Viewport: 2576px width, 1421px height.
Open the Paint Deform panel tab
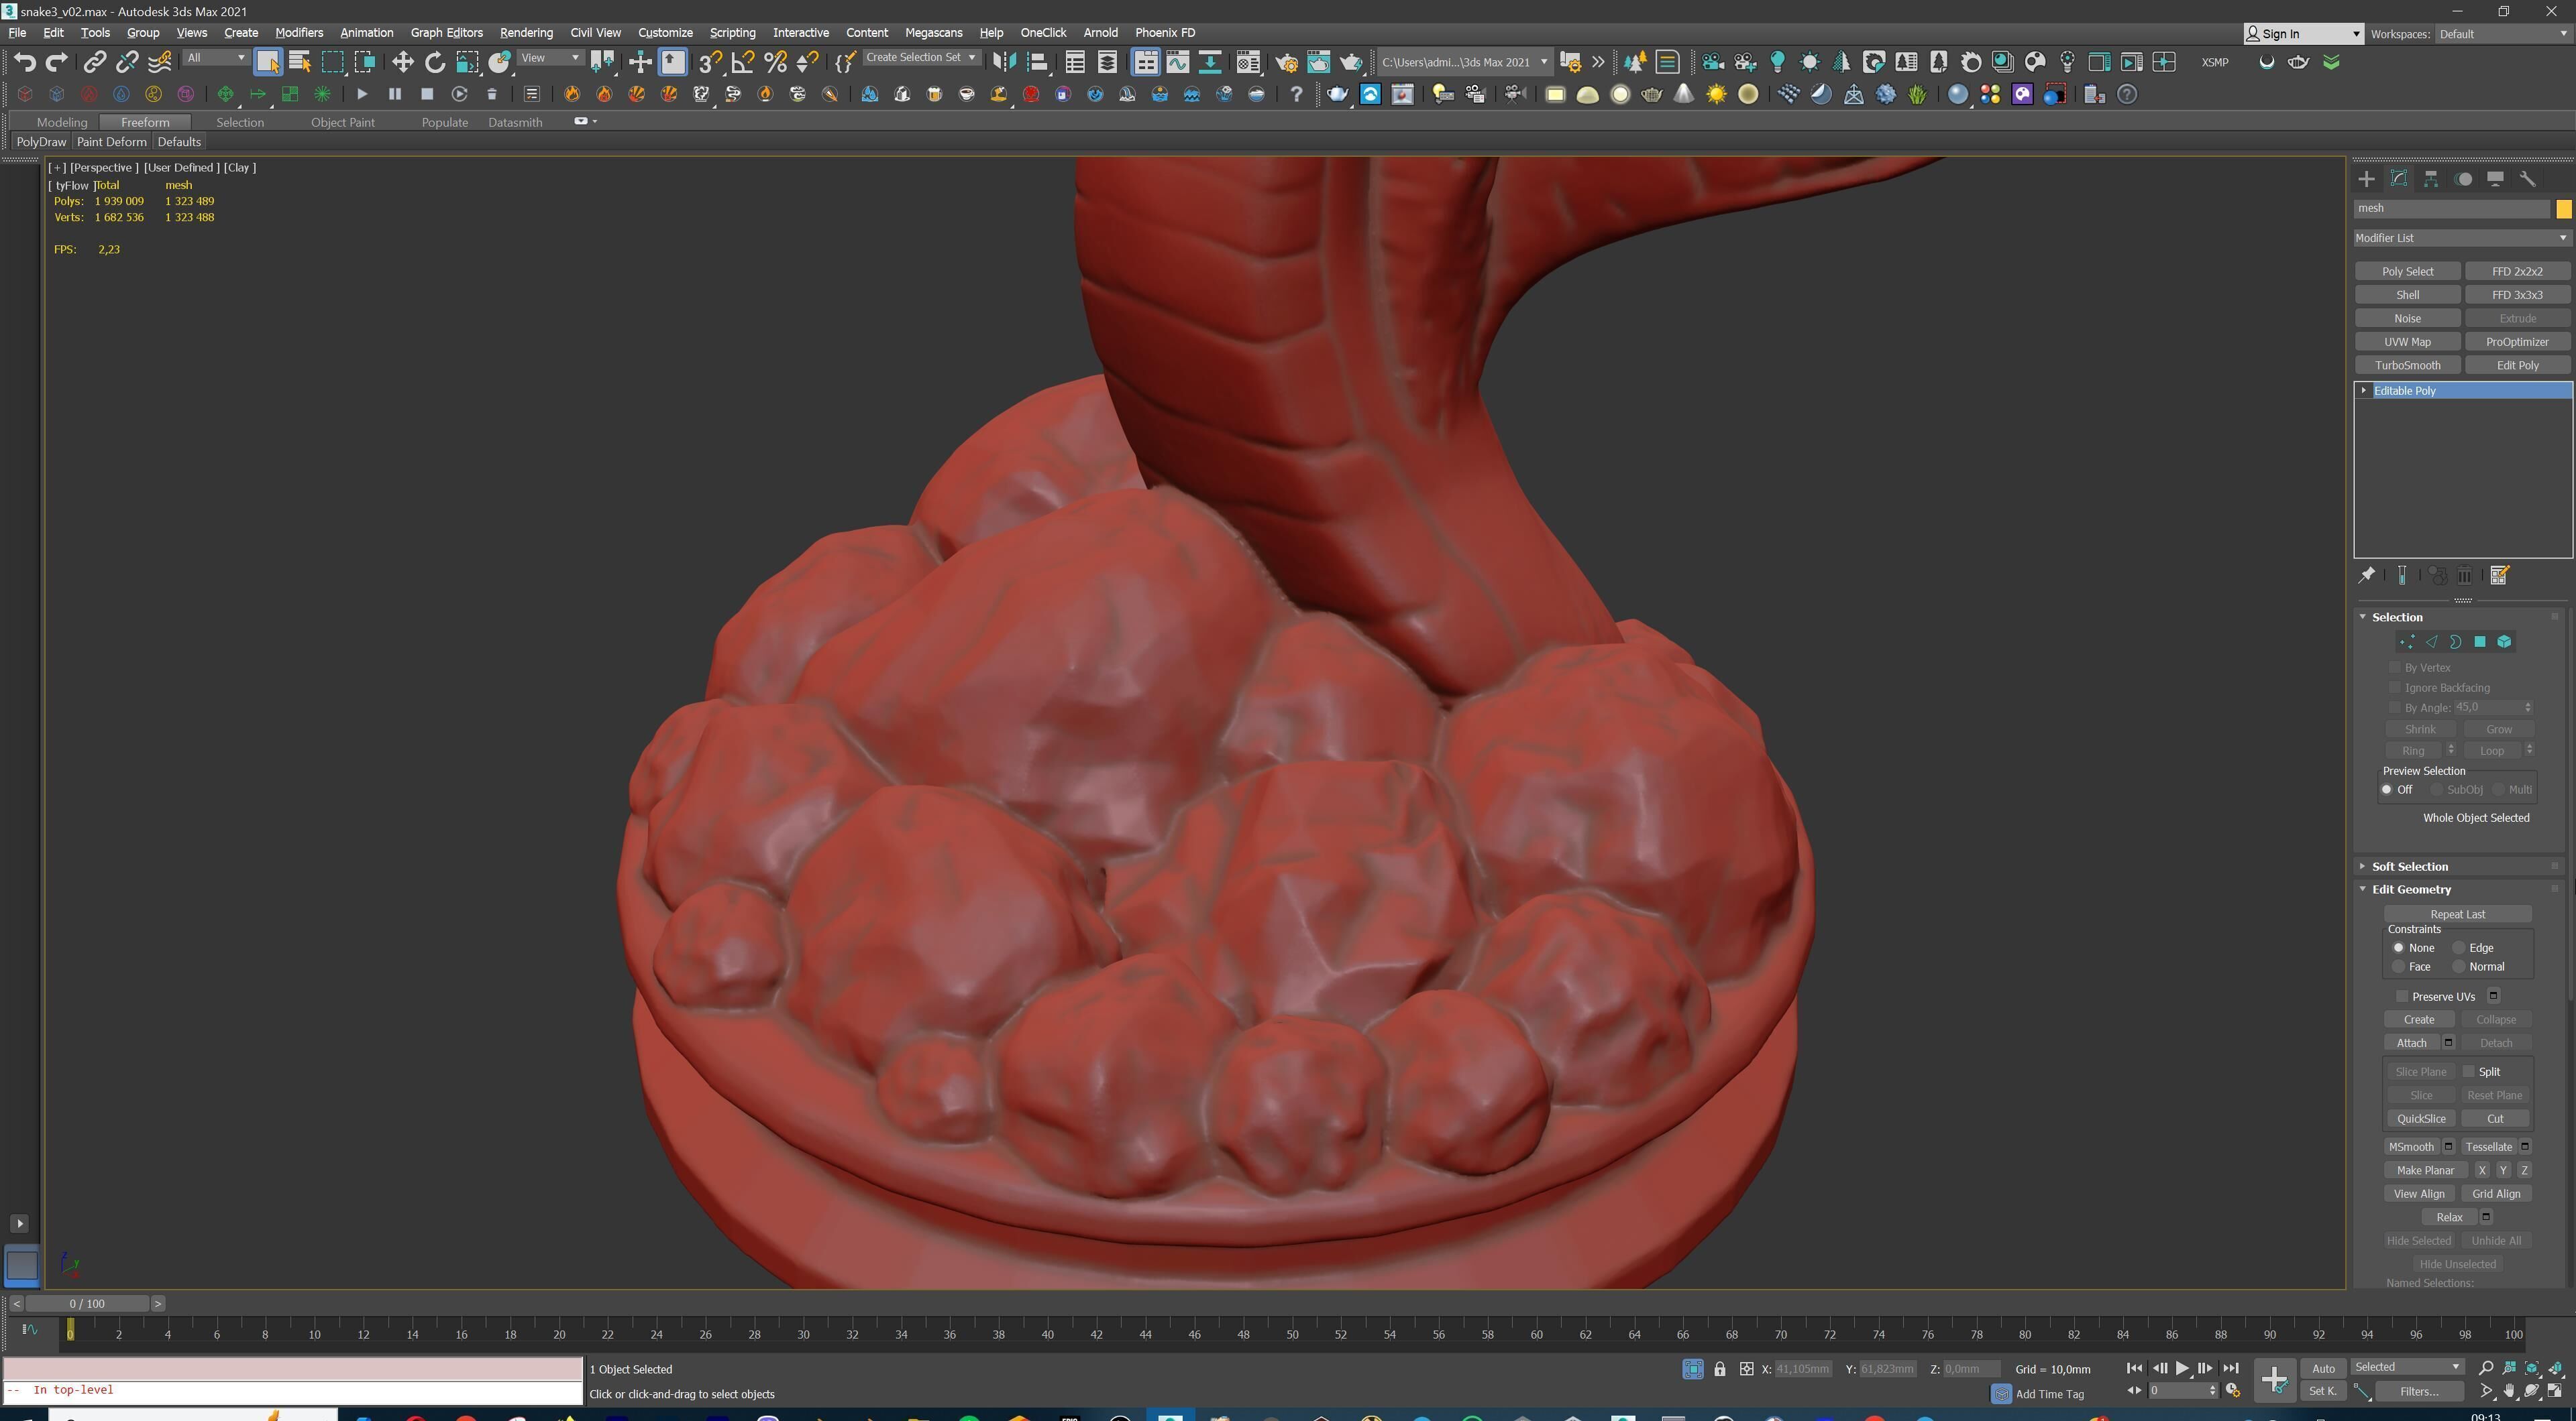click(x=111, y=142)
